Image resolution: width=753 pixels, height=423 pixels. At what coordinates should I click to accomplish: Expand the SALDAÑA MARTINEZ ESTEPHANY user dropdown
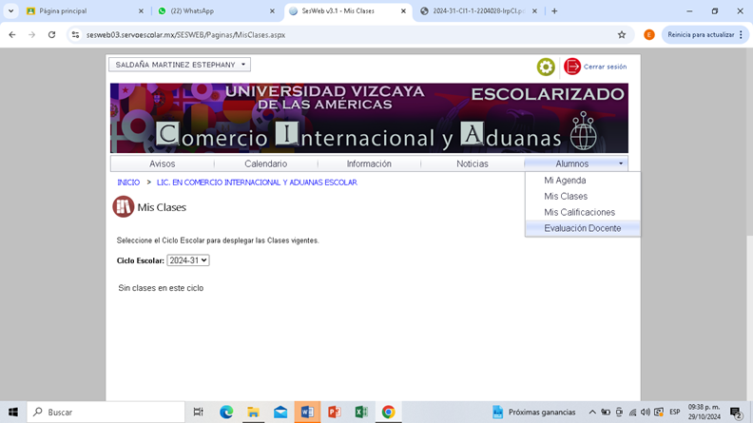click(x=180, y=65)
